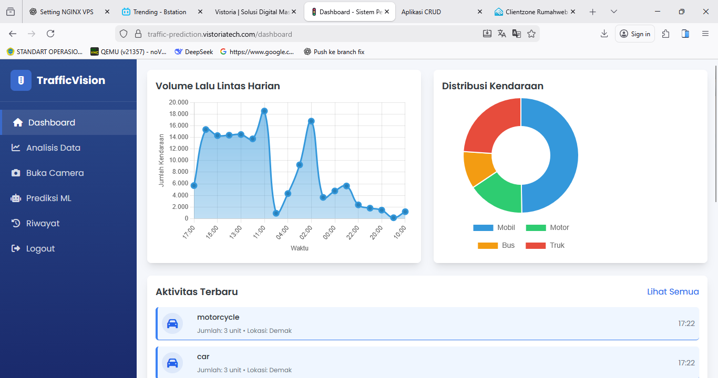The height and width of the screenshot is (378, 718).
Task: Toggle the Bus orange legend swatch
Action: pos(488,245)
